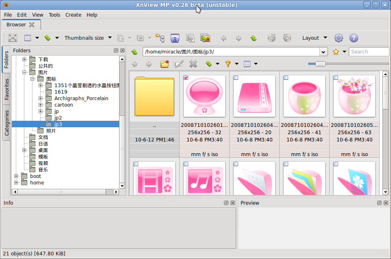The height and width of the screenshot is (259, 391).
Task: Open the File menu
Action: coord(8,15)
